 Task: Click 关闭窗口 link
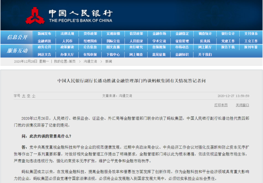[242, 105]
